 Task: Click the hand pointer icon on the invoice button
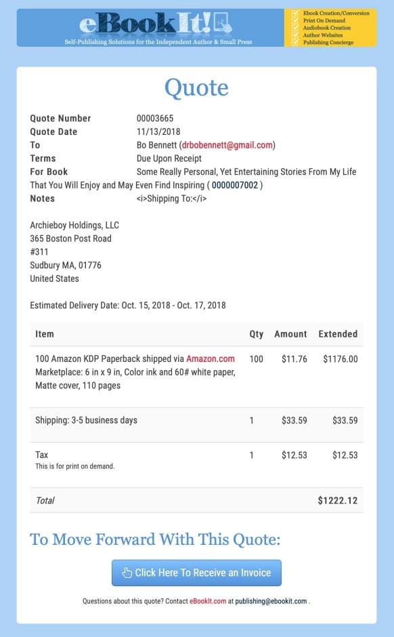(x=127, y=573)
